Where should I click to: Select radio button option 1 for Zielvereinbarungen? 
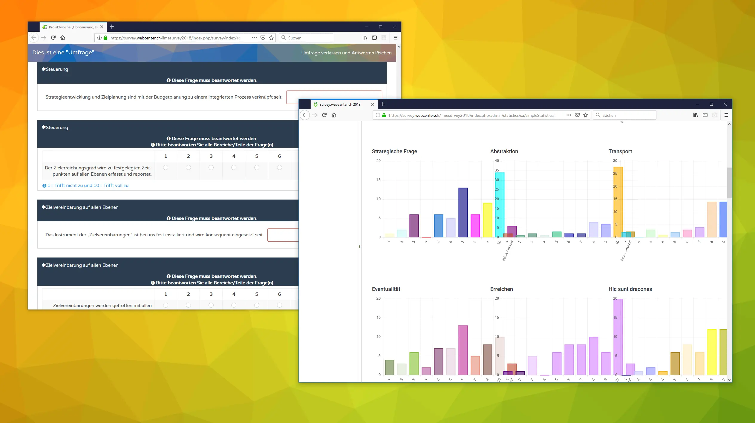166,305
